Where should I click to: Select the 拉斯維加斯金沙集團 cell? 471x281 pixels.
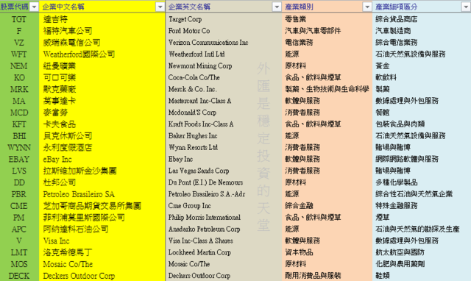pos(102,171)
